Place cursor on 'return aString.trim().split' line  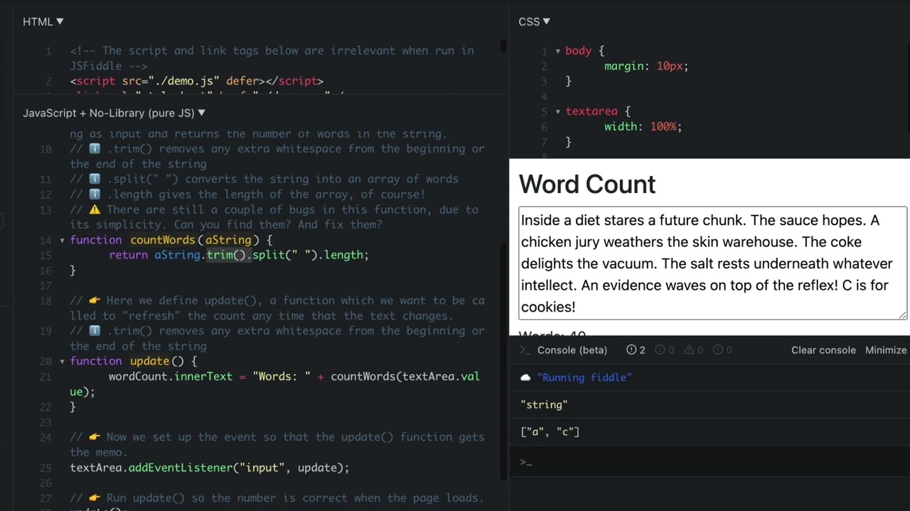[x=239, y=255]
